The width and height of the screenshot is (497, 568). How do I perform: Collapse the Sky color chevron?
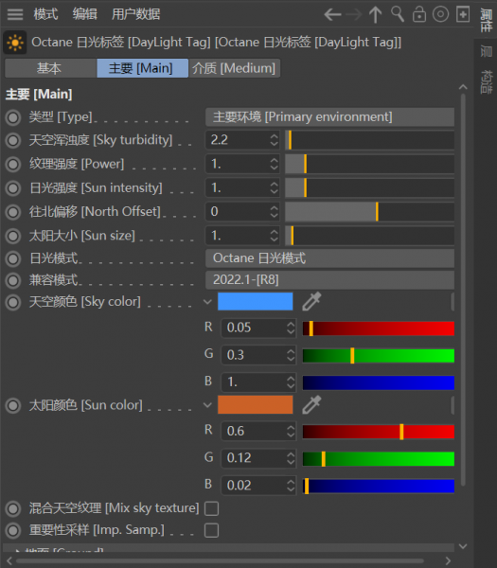(207, 301)
